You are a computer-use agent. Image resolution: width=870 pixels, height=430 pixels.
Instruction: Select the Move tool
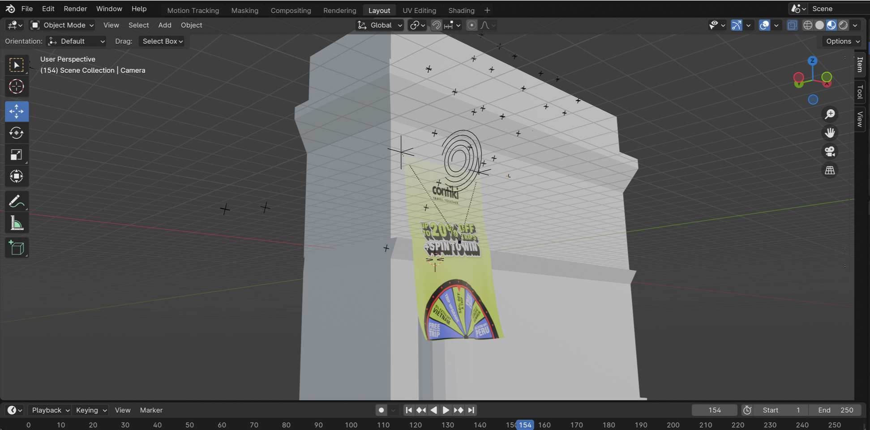pos(17,111)
